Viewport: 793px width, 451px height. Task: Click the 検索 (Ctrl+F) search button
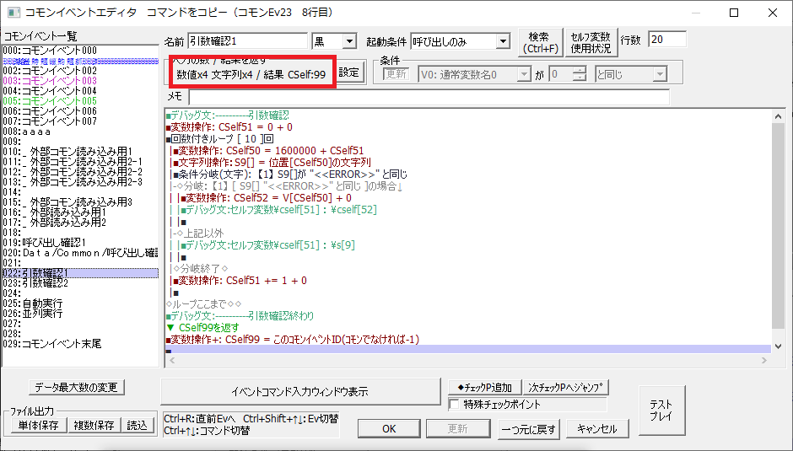click(x=540, y=42)
